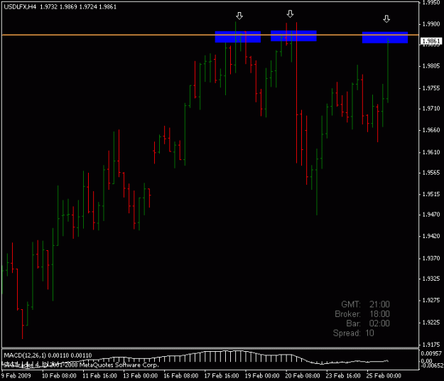This screenshot has width=444, height=381.
Task: Click the 20 Feb 08:00 date label
Action: click(303, 376)
